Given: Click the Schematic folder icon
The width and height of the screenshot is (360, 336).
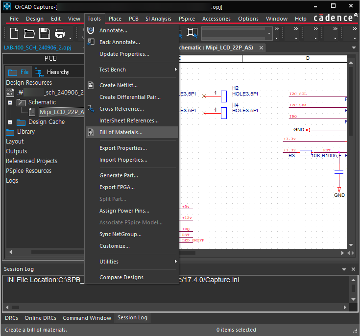Looking at the screenshot, I should pyautogui.click(x=21, y=102).
